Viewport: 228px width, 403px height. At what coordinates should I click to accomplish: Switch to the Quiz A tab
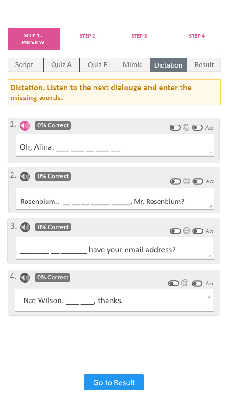pyautogui.click(x=61, y=65)
